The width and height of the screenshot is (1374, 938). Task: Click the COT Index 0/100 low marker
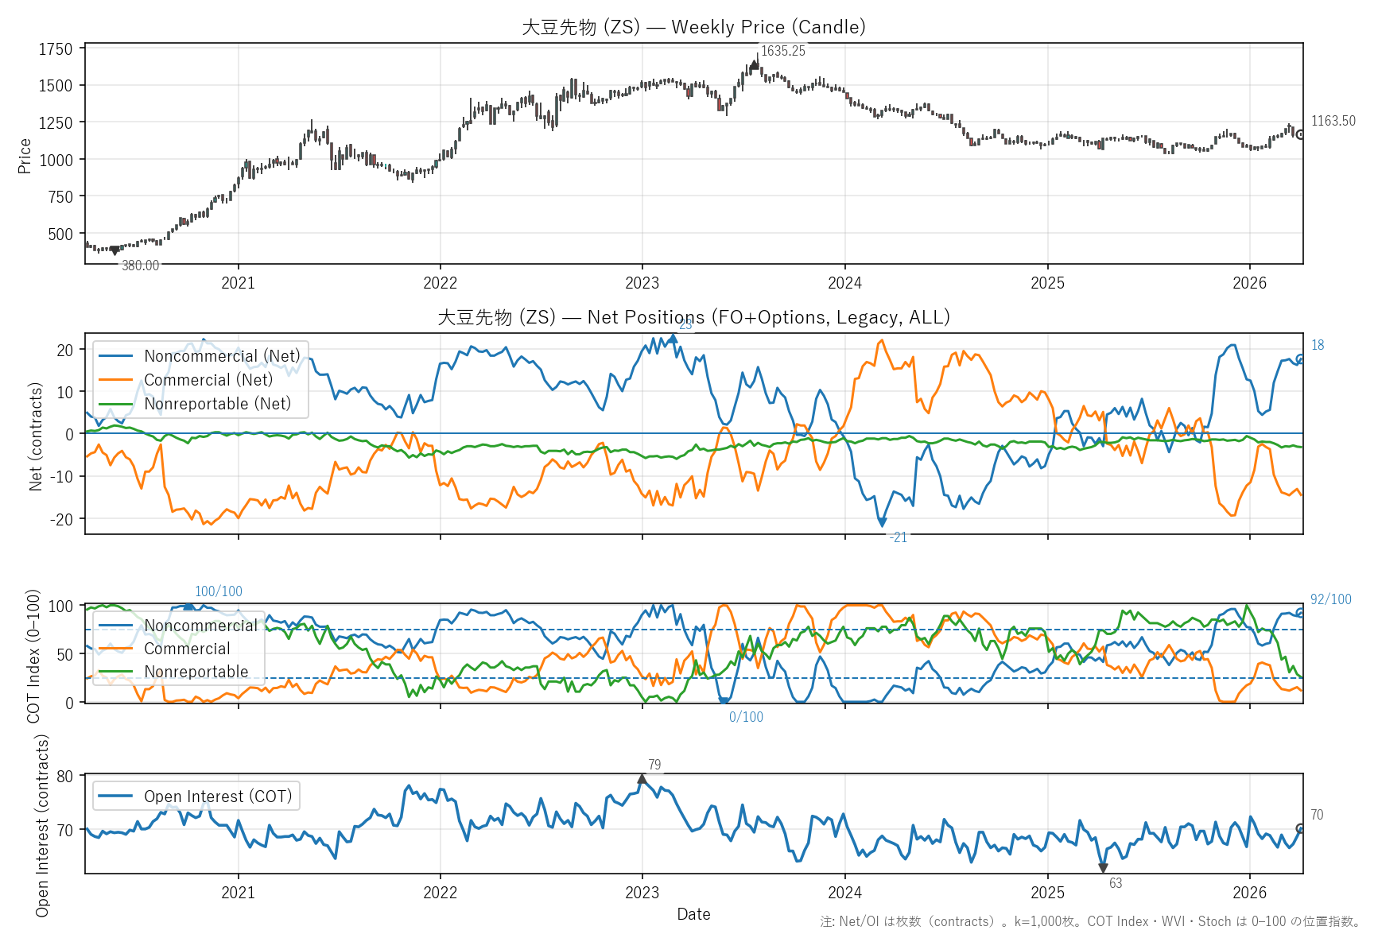(x=724, y=701)
